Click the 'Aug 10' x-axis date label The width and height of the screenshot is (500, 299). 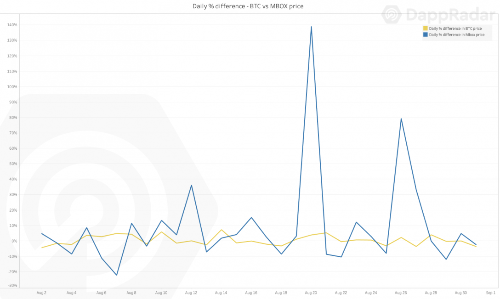tap(161, 293)
